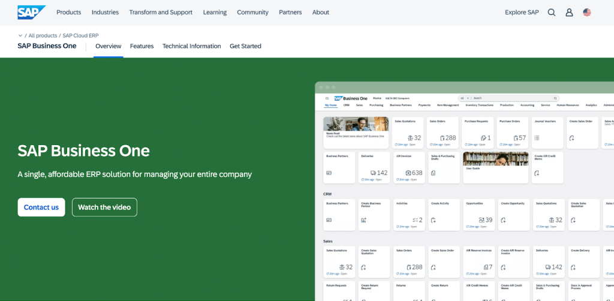The width and height of the screenshot is (614, 301).
Task: Open the Transform and Support menu
Action: 161,12
